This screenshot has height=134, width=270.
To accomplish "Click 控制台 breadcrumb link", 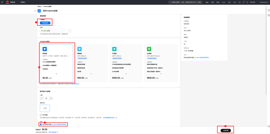I will coord(39,6).
